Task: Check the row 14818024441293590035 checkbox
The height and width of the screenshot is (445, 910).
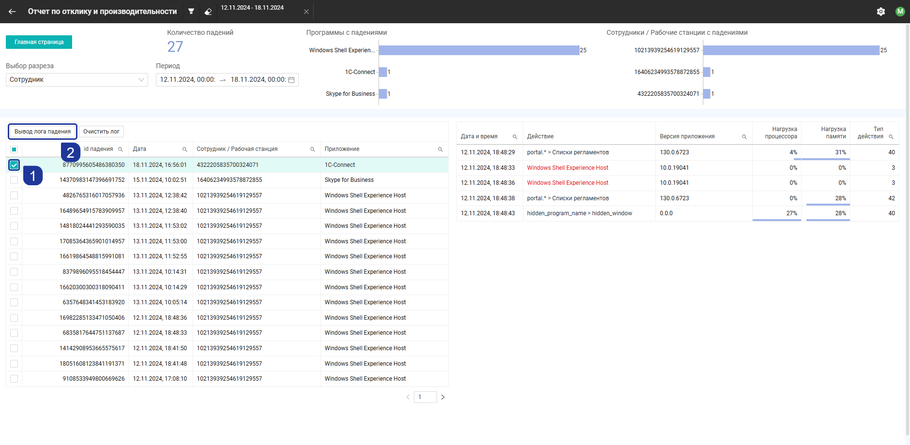Action: tap(14, 226)
